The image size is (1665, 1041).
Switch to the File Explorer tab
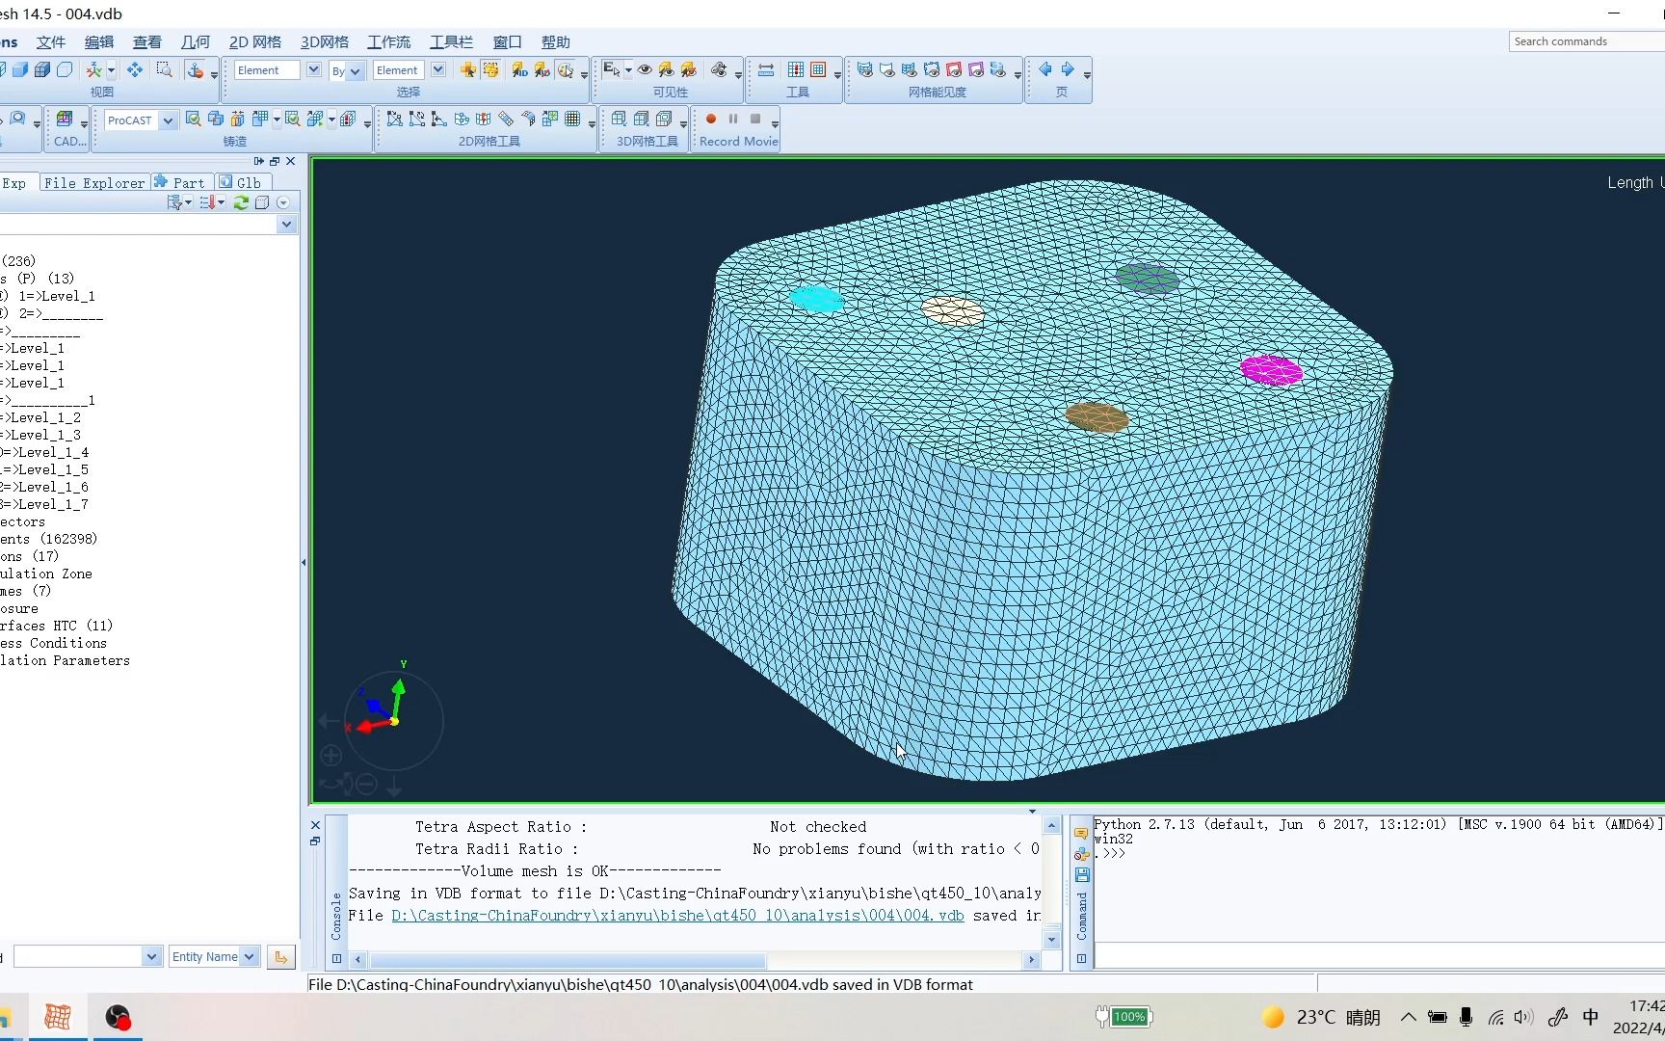(94, 182)
